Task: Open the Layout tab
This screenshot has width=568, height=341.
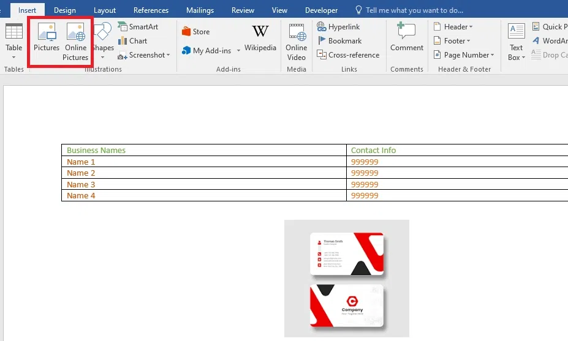Action: 105,10
